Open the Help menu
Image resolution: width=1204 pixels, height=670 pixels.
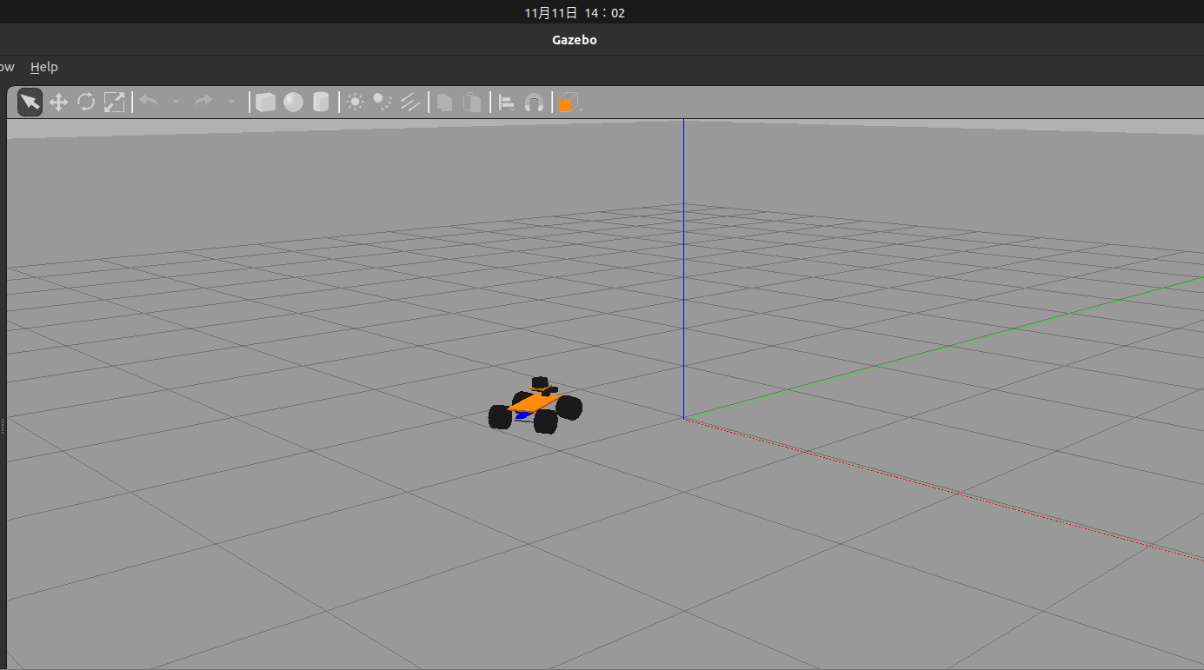pyautogui.click(x=43, y=67)
